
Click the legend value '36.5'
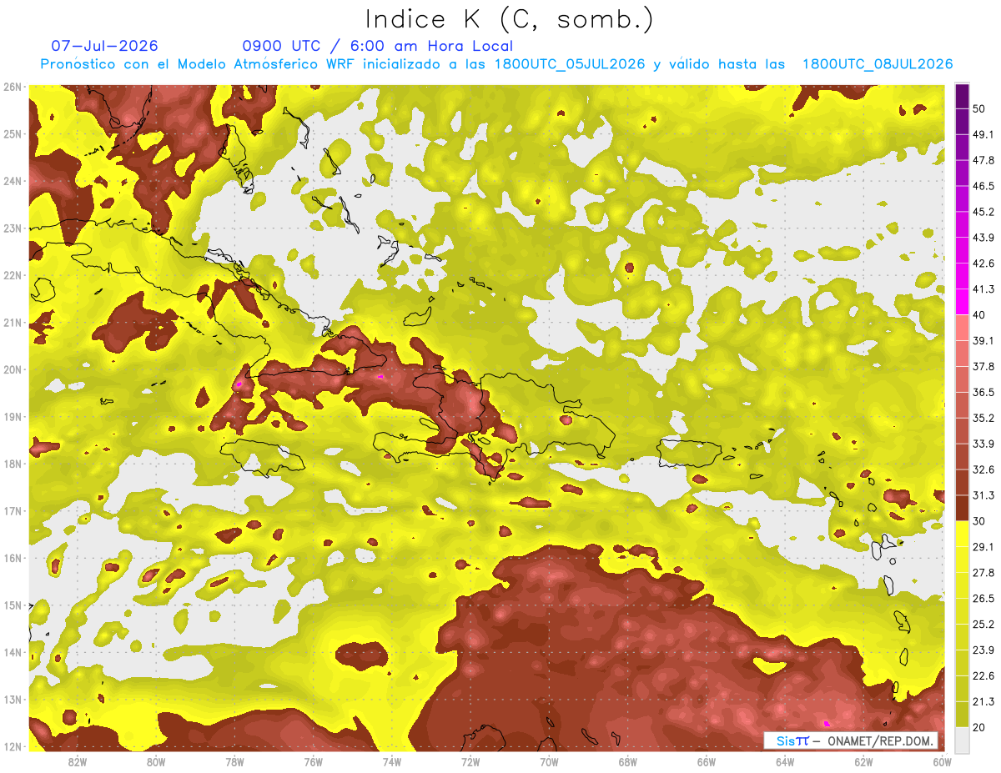click(983, 392)
